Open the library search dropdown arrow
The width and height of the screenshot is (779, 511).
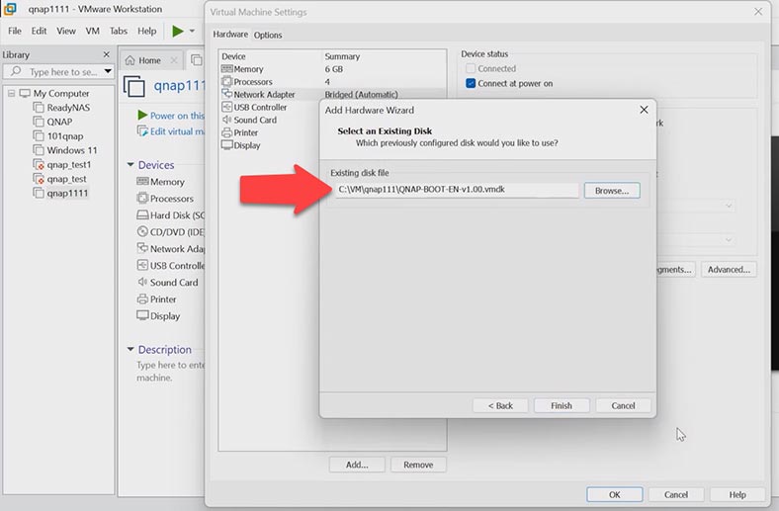(x=108, y=71)
